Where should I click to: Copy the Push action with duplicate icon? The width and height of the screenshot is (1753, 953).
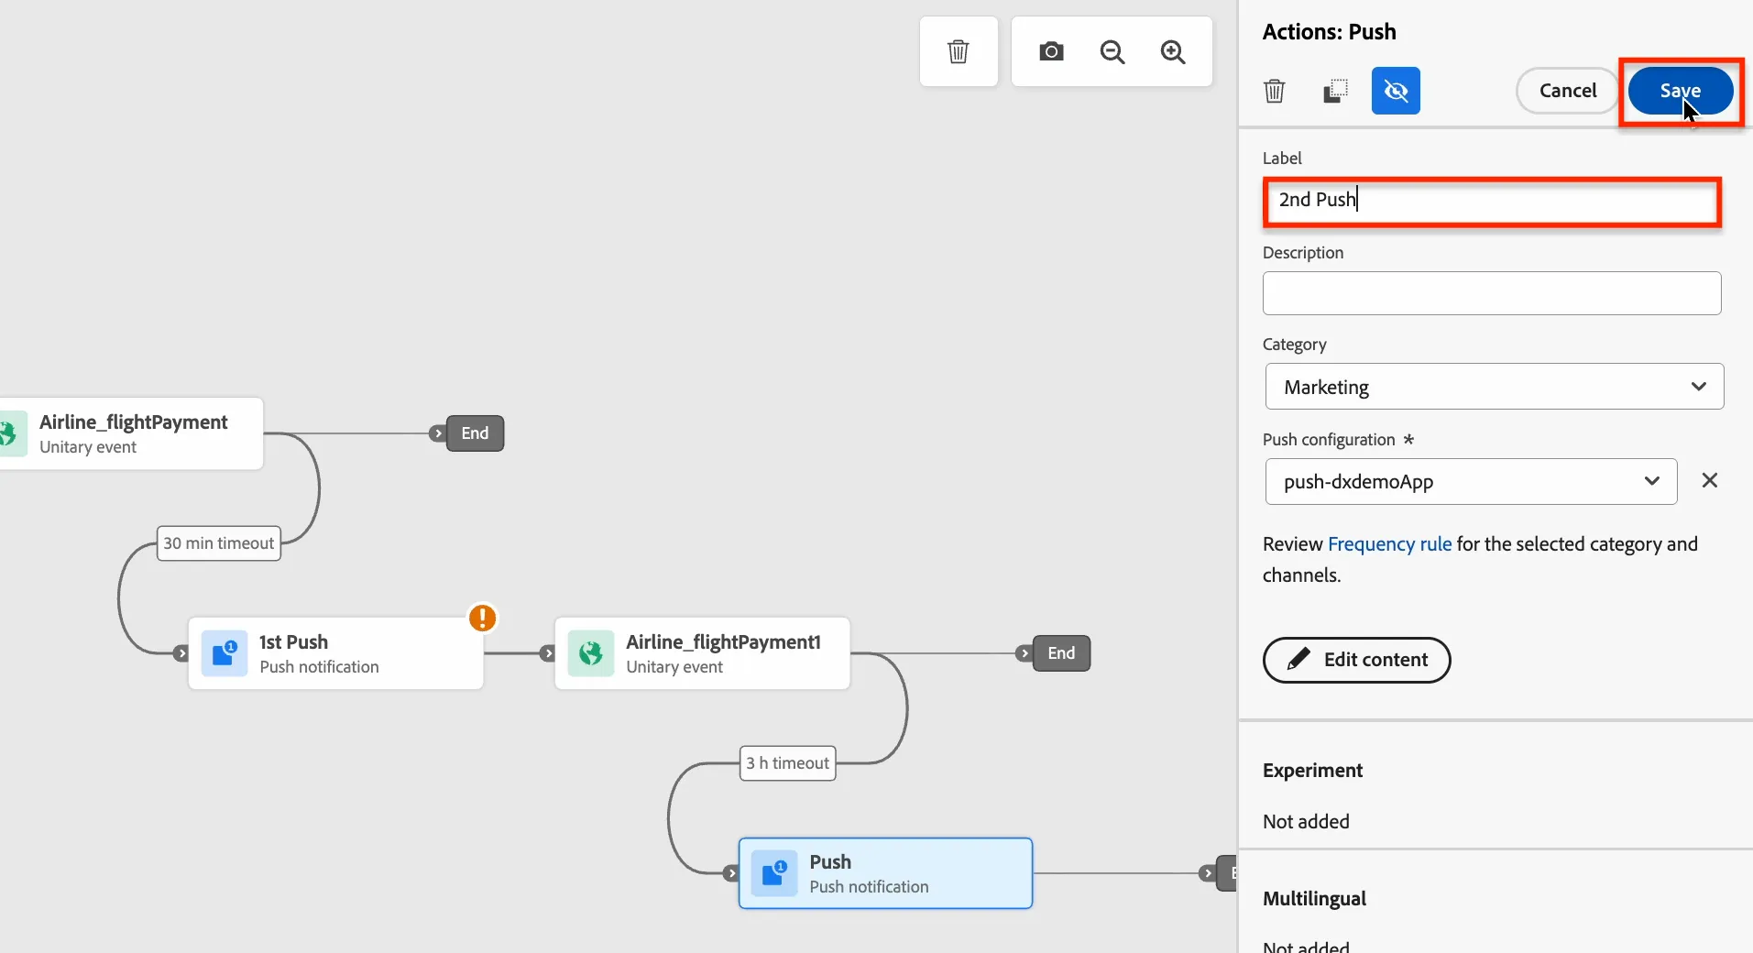pyautogui.click(x=1335, y=91)
